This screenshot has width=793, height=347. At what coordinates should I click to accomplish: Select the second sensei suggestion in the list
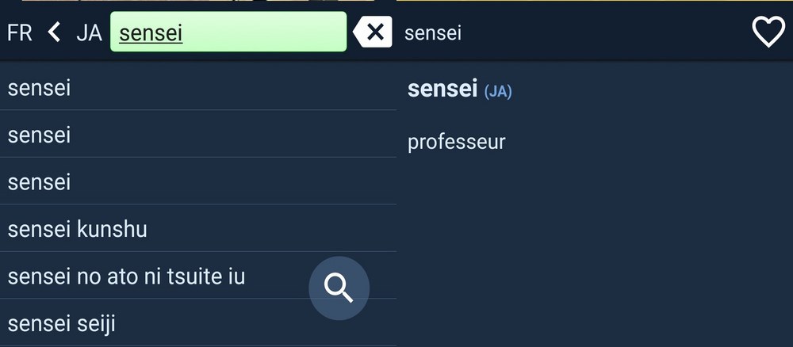coord(40,135)
